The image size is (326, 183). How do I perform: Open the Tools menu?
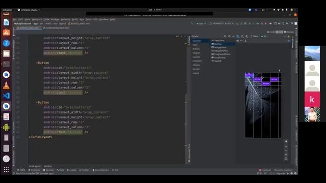tap(89, 19)
